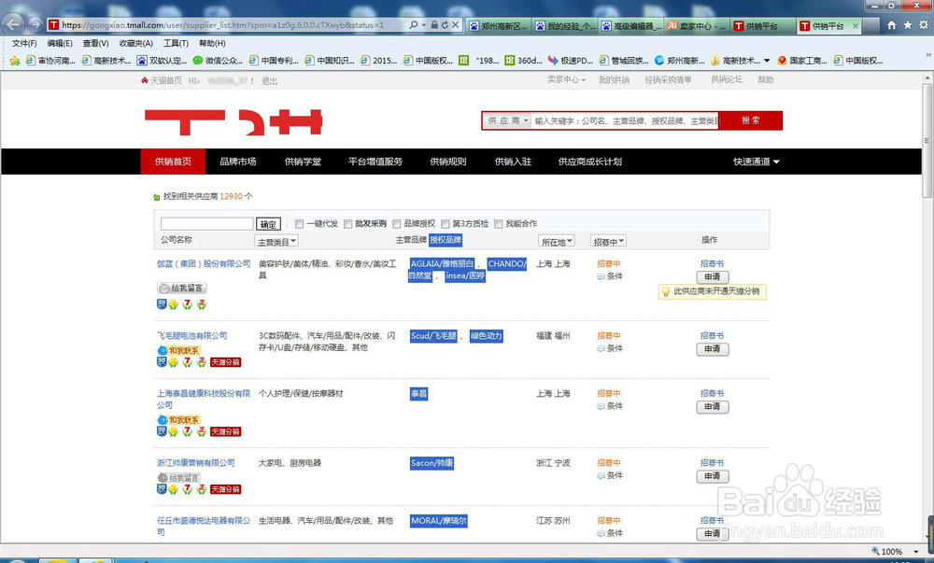Viewport: 934px width, 563px height.
Task: Click the blue 保 shield badge under 伽蓝（集团）
Action: pos(162,304)
